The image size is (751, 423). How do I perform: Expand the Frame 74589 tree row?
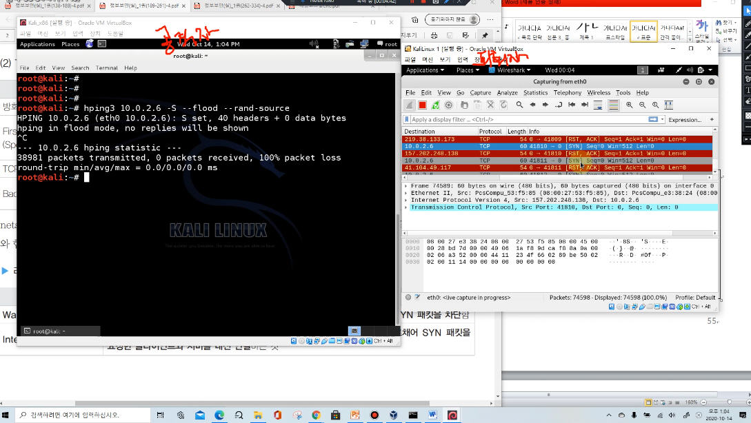tap(406, 186)
